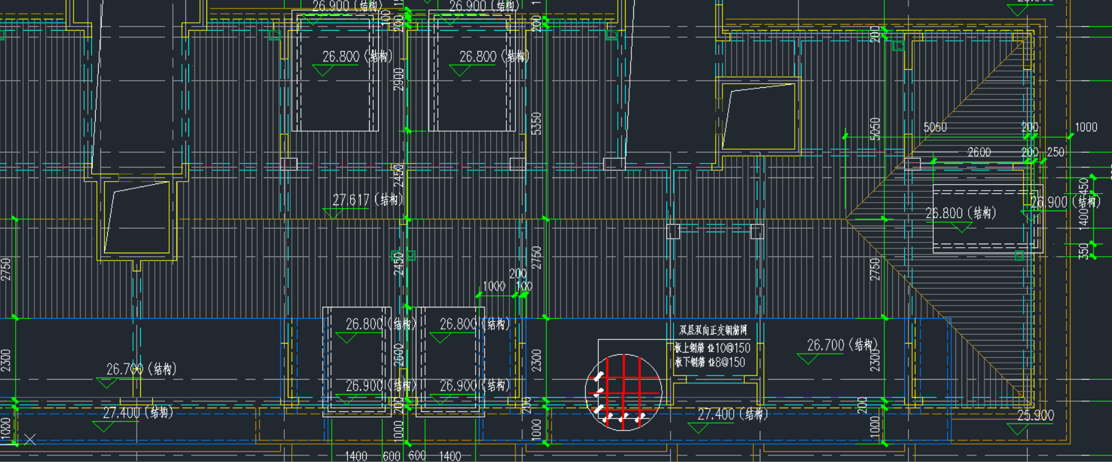Pick the red rebar mesh detail circle
The height and width of the screenshot is (462, 1112).
[x=624, y=392]
